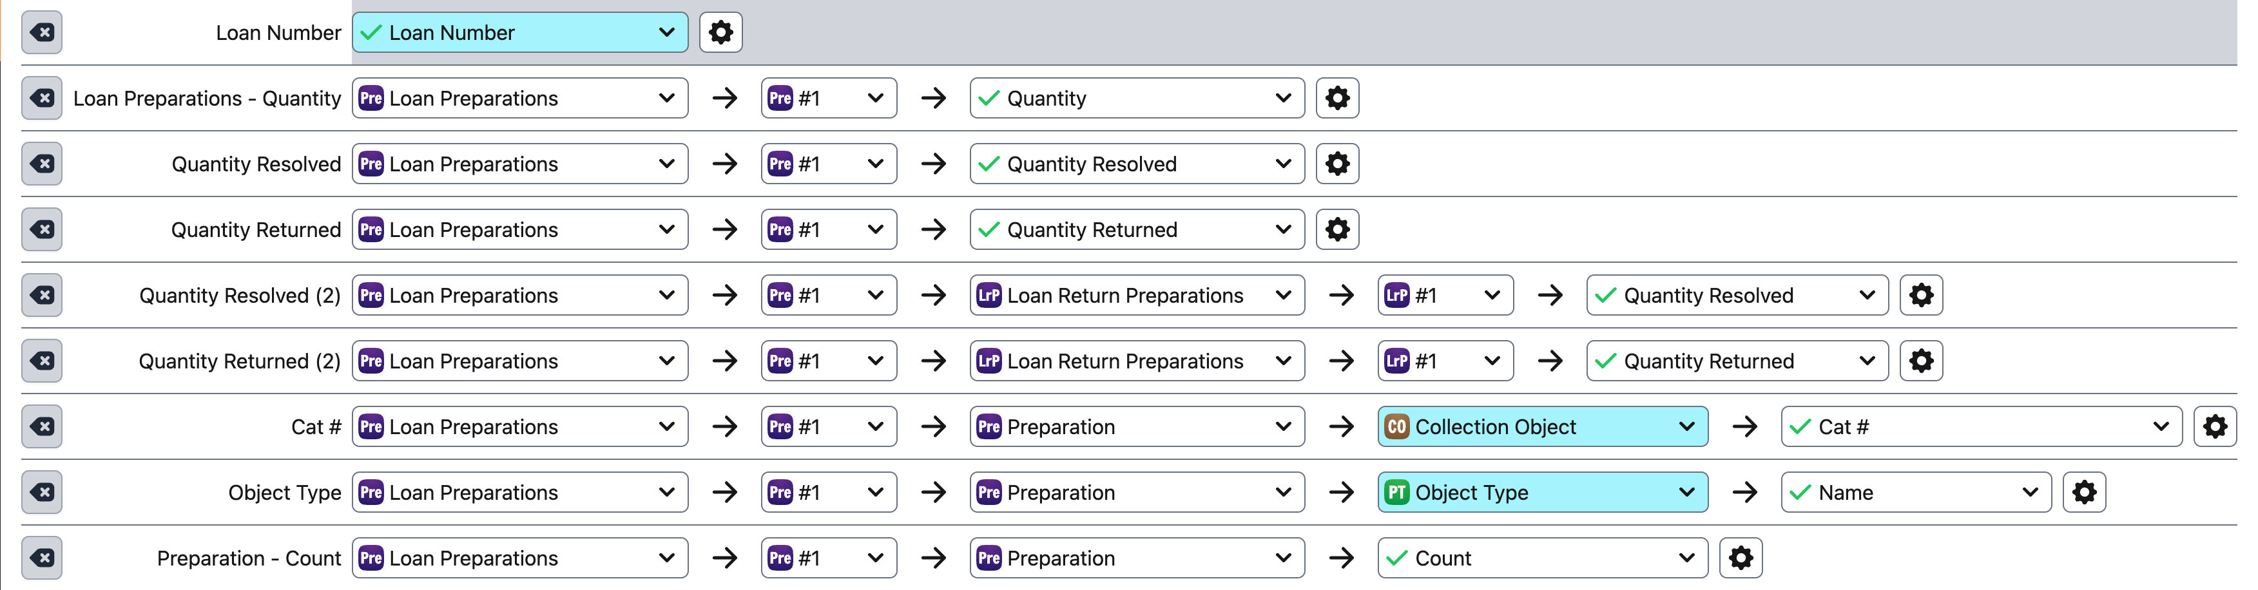Delete the Quantity Resolved (2) row
The height and width of the screenshot is (590, 2258).
[41, 296]
